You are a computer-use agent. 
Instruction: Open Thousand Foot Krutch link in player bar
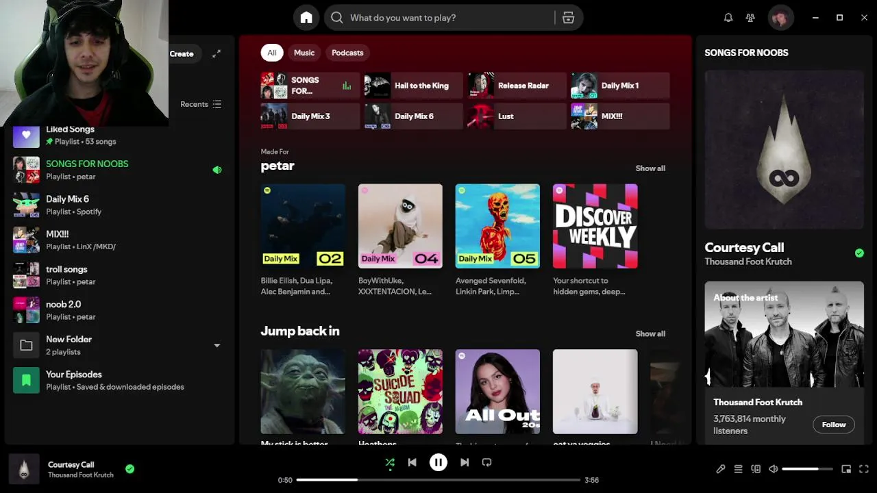pyautogui.click(x=81, y=475)
